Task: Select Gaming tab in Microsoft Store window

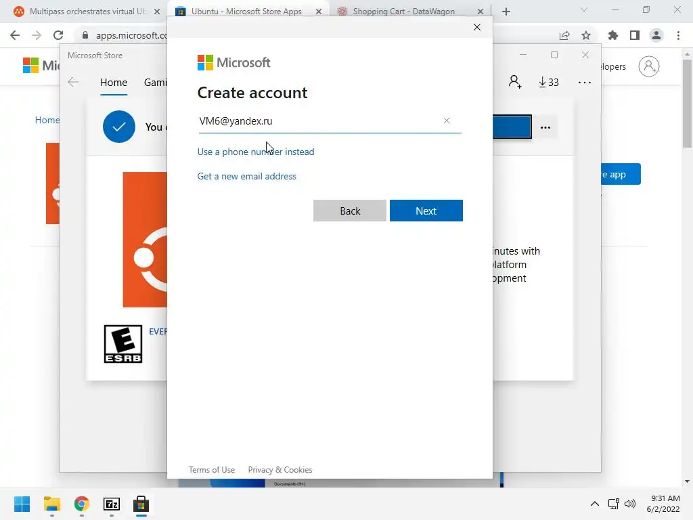Action: pos(156,82)
